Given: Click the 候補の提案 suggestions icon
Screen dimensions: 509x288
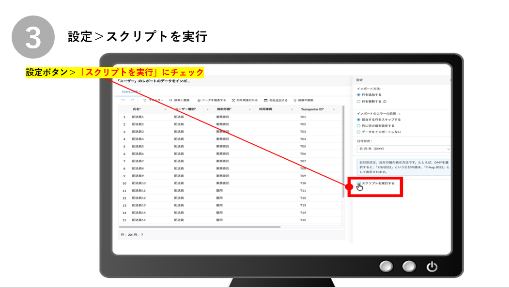Looking at the screenshot, I should point(300,100).
